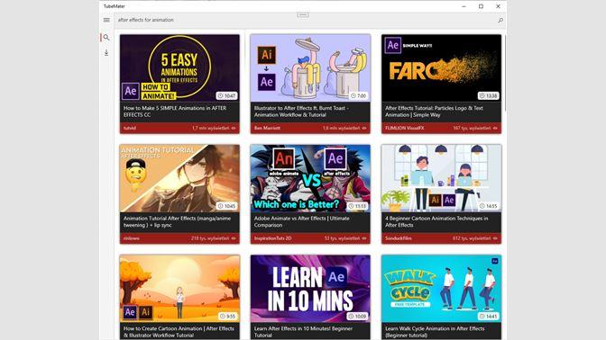Open the office cartoon animation thumbnail
606x340 pixels.
click(x=441, y=178)
